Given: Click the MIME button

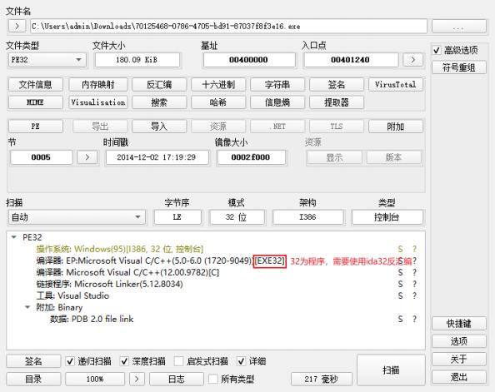Looking at the screenshot, I should pos(35,102).
